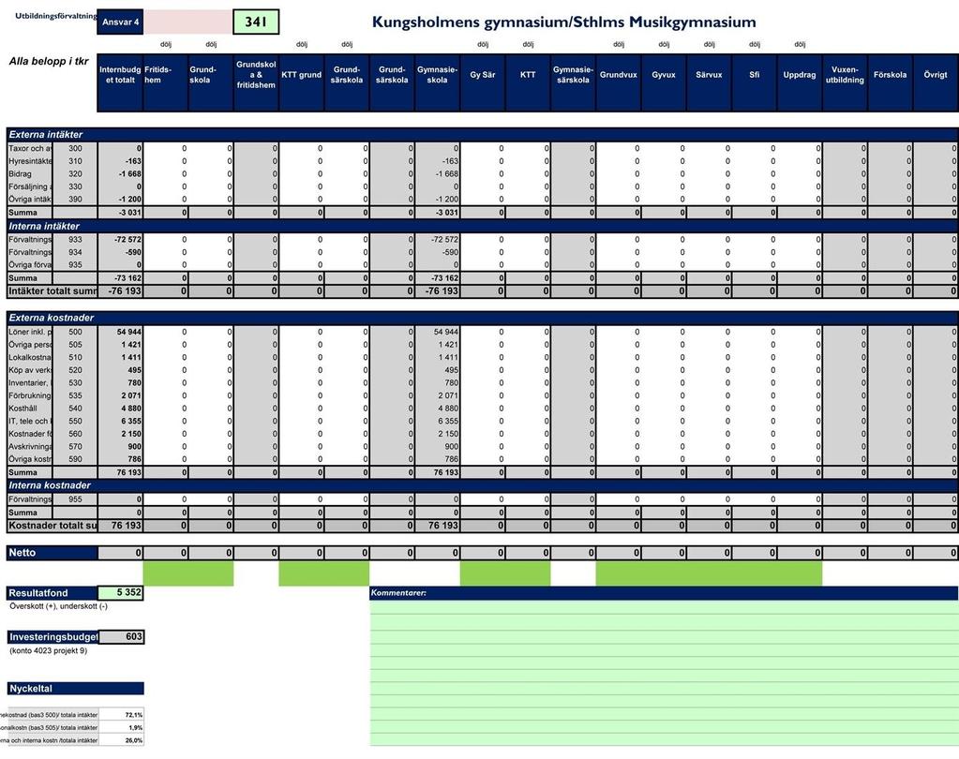
Task: Click the dölj link above Grundvux column
Action: point(619,45)
